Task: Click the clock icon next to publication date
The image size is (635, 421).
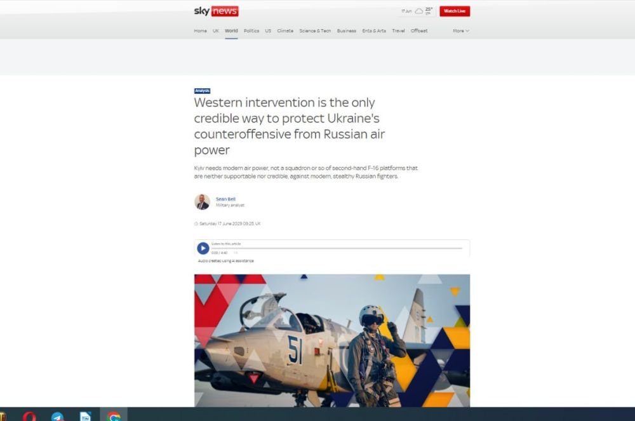Action: (x=196, y=224)
